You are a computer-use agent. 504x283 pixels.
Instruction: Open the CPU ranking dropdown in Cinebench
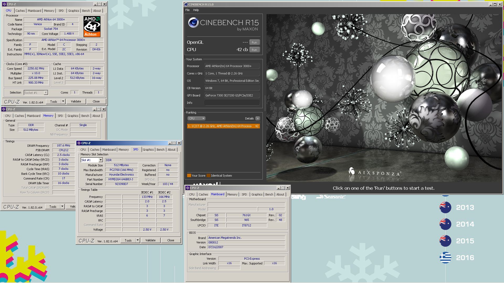point(196,118)
